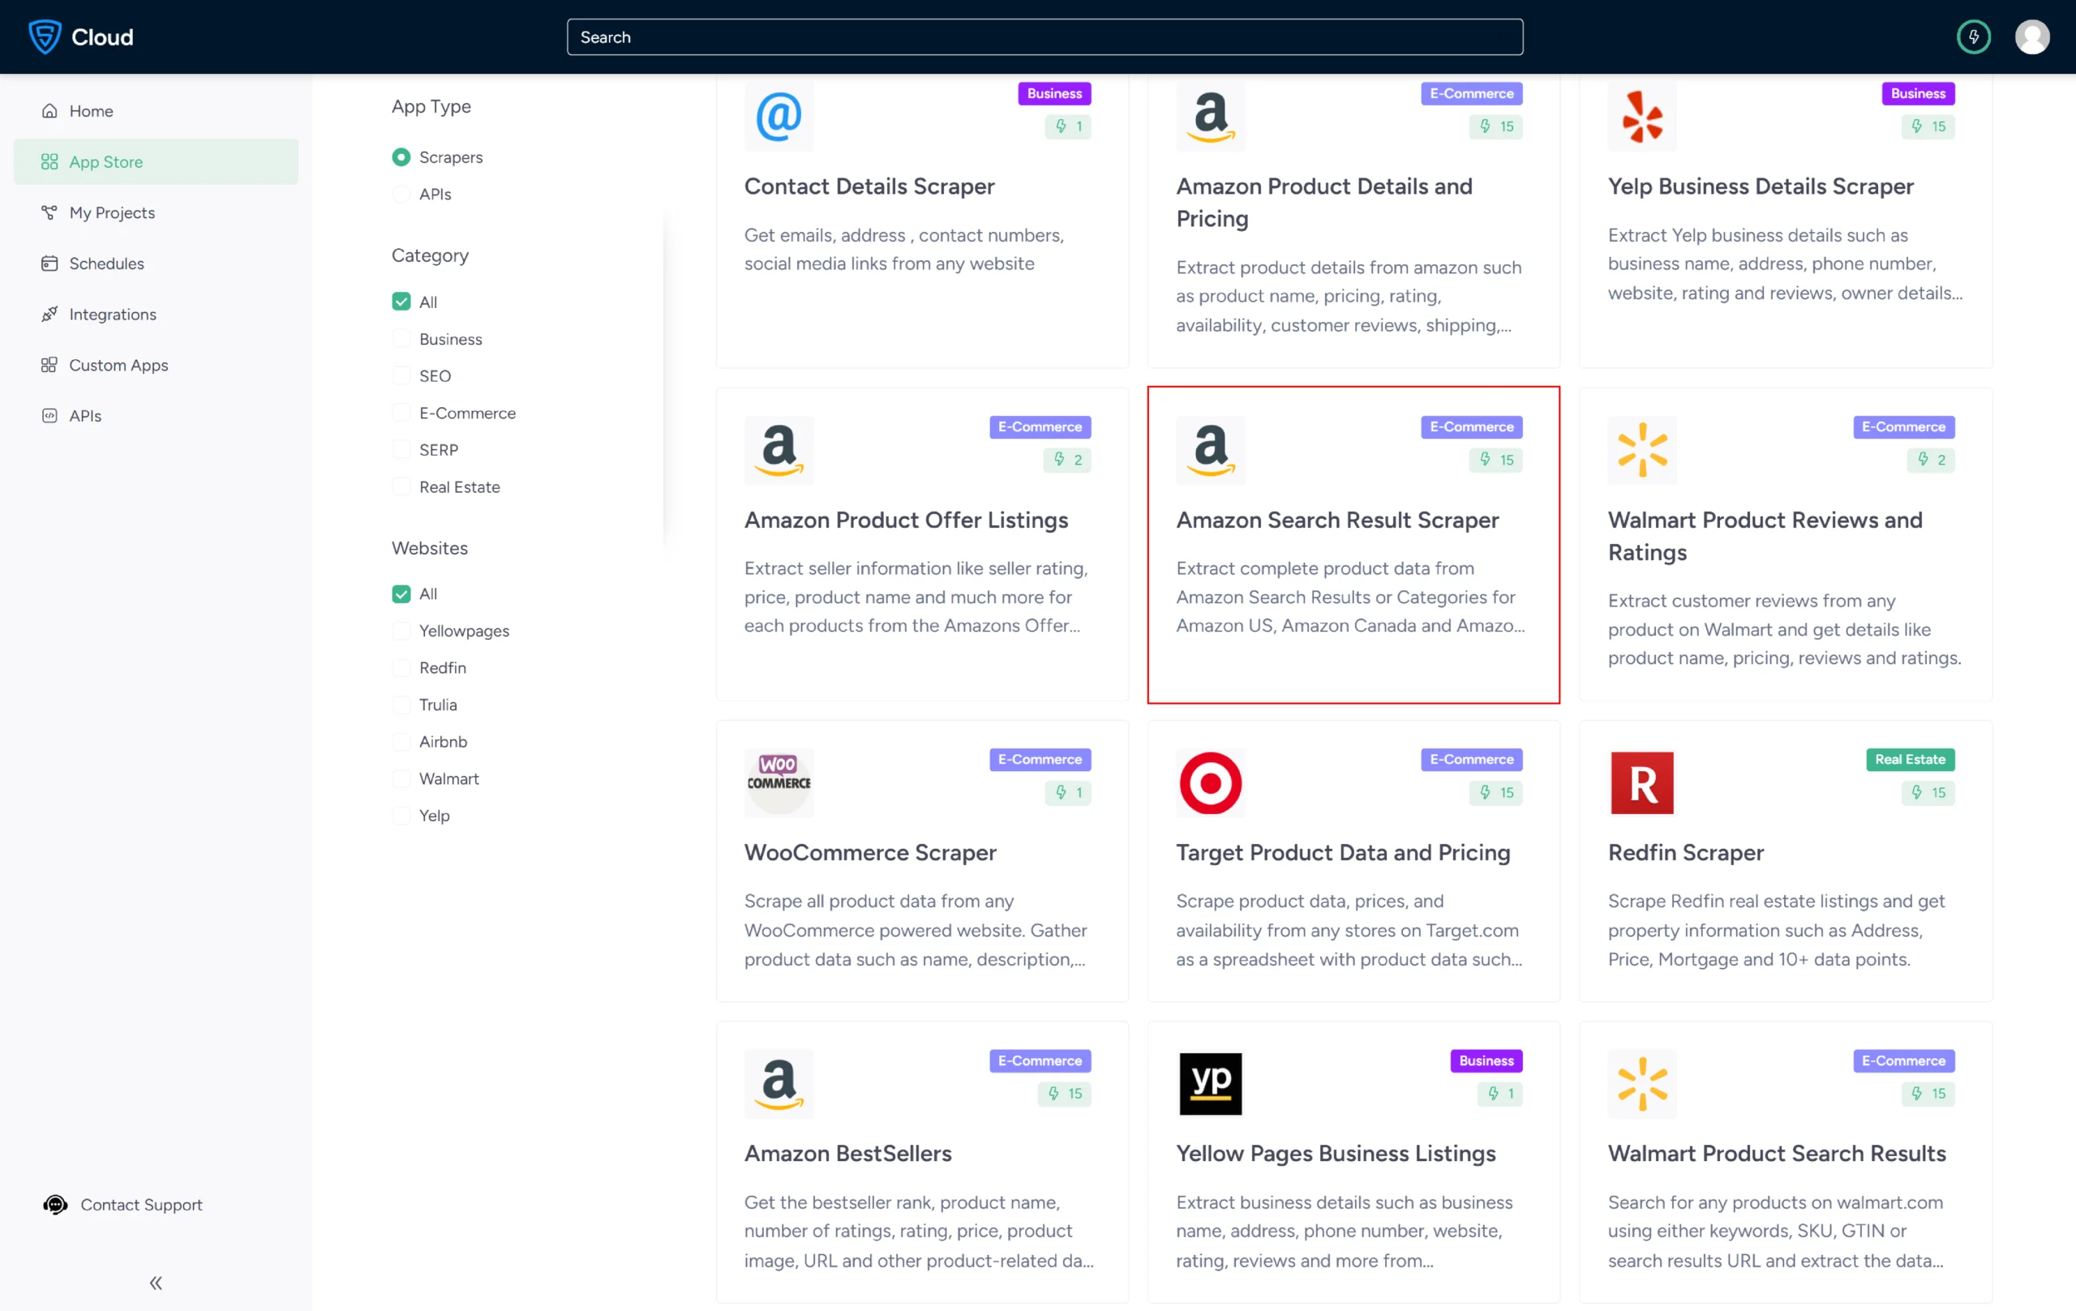Collapse the sidebar with double-chevron icon

pyautogui.click(x=156, y=1283)
